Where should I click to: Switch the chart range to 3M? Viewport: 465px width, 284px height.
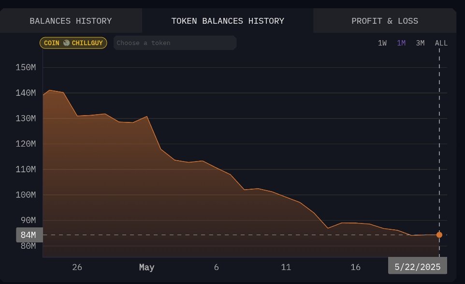tap(420, 43)
